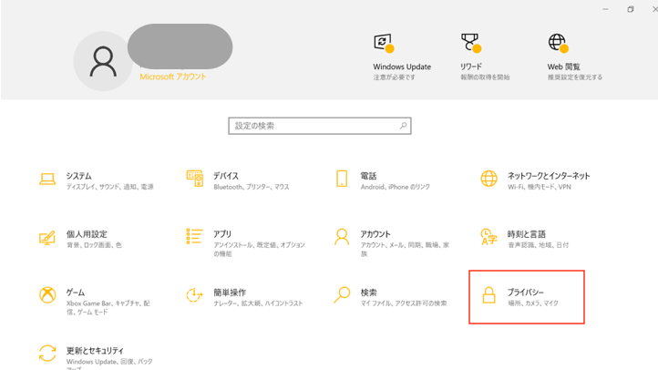Click the user avatar picture

click(x=103, y=61)
